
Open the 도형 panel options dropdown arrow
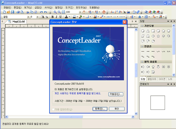point(168,21)
